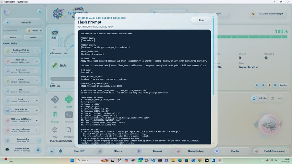292x164 pixels.
Task: Select the Test Open Web Ui brain
Action: click(x=22, y=51)
